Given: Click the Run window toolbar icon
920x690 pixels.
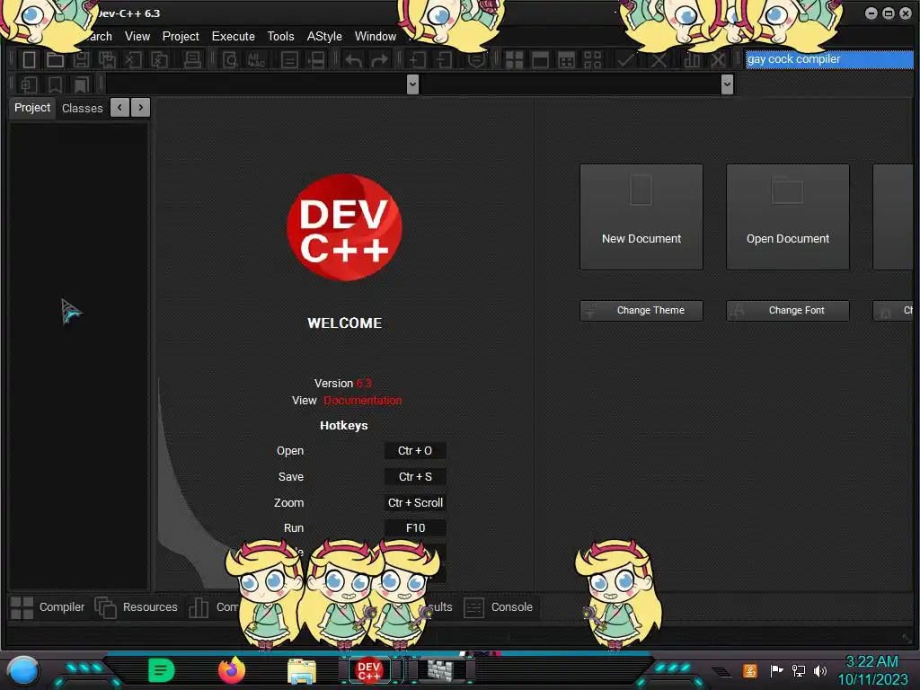Looking at the screenshot, I should (540, 60).
